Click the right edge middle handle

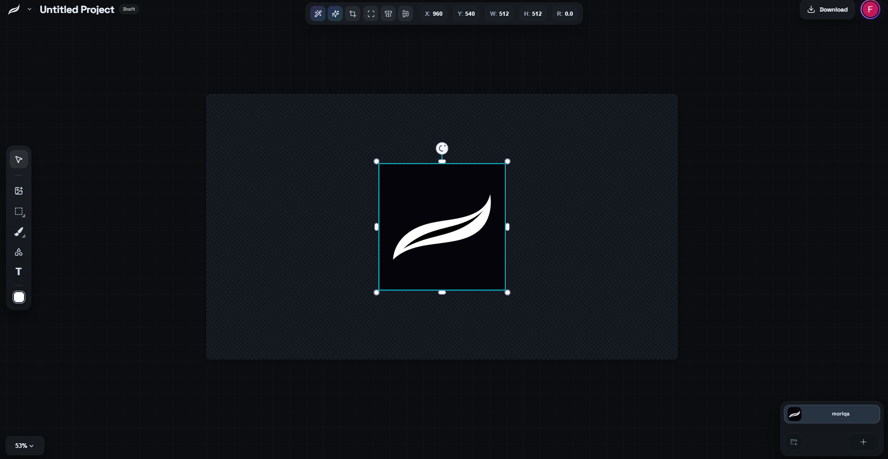[x=508, y=227]
